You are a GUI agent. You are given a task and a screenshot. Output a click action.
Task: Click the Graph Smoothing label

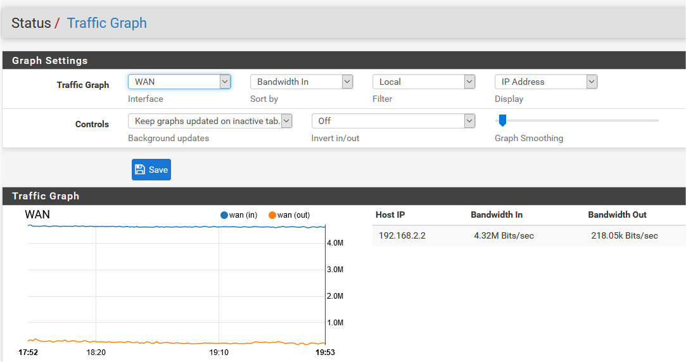pos(529,138)
